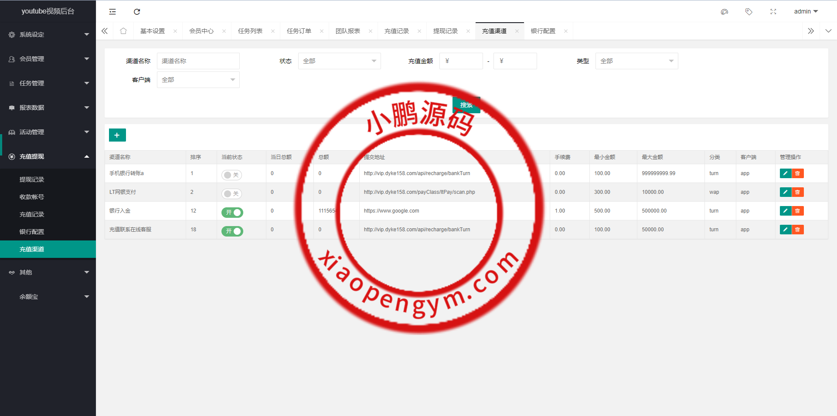Viewport: 837px width, 416px height.
Task: Expand the 会员管理 sidebar menu
Action: tap(48, 59)
